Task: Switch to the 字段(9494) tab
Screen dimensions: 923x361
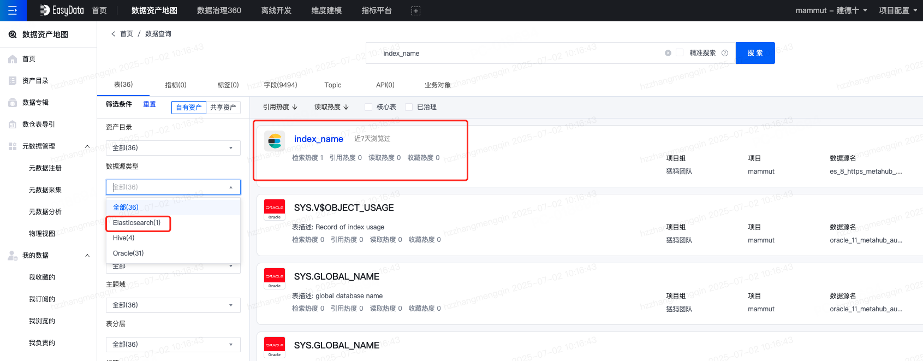Action: (x=281, y=85)
